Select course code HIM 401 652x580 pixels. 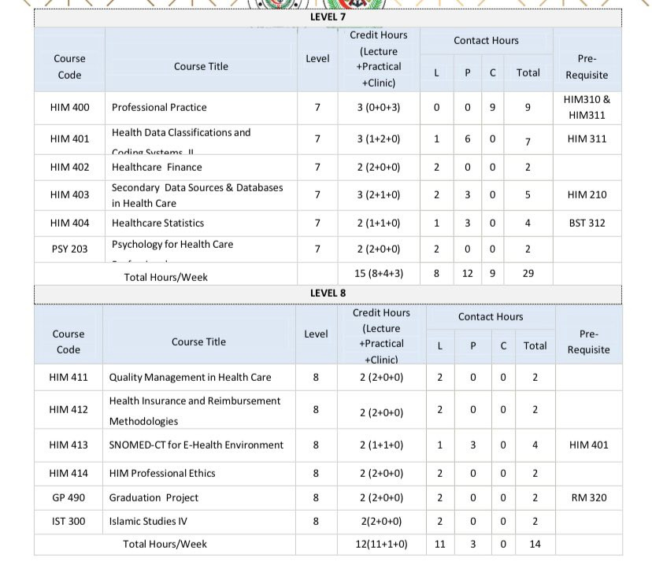pyautogui.click(x=69, y=139)
